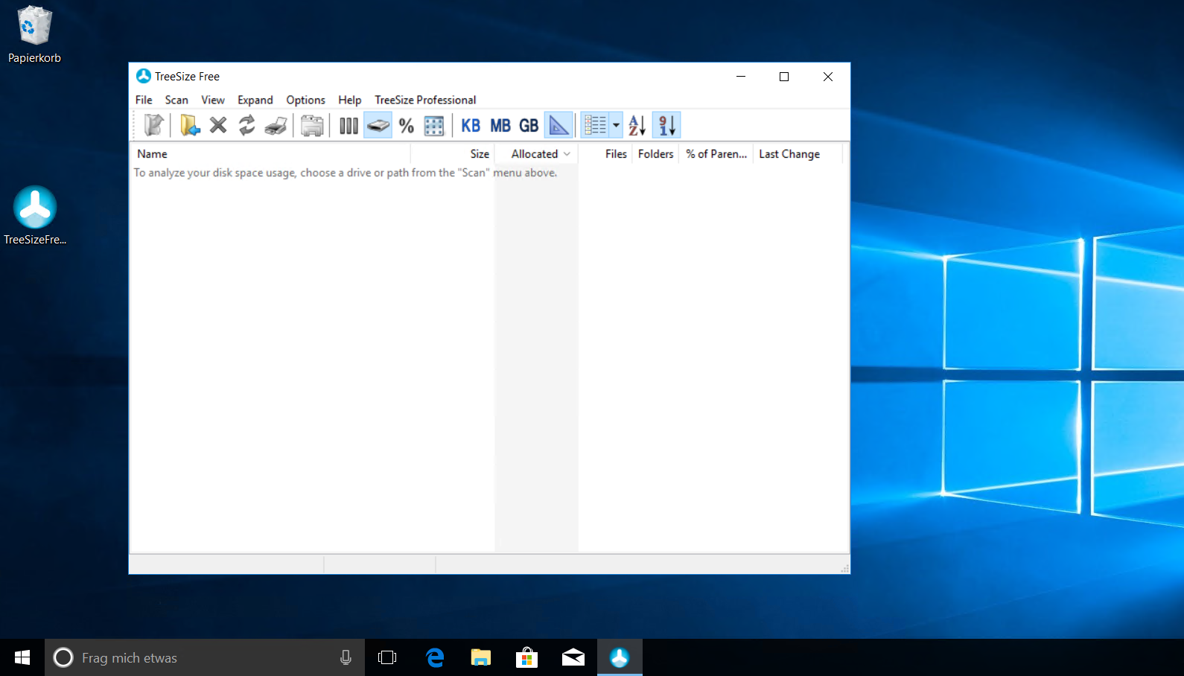Open the View menu

coord(213,100)
